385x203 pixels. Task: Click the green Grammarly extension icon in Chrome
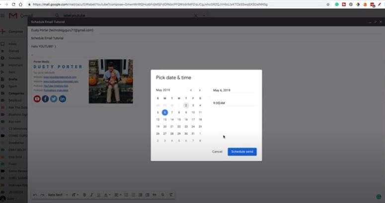(x=337, y=4)
